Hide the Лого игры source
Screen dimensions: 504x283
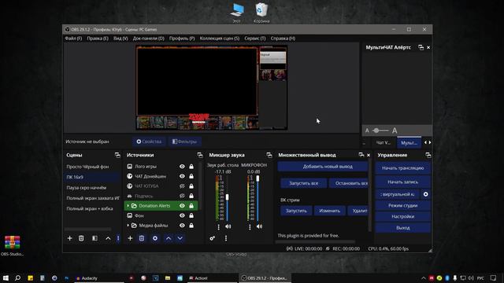pyautogui.click(x=182, y=167)
